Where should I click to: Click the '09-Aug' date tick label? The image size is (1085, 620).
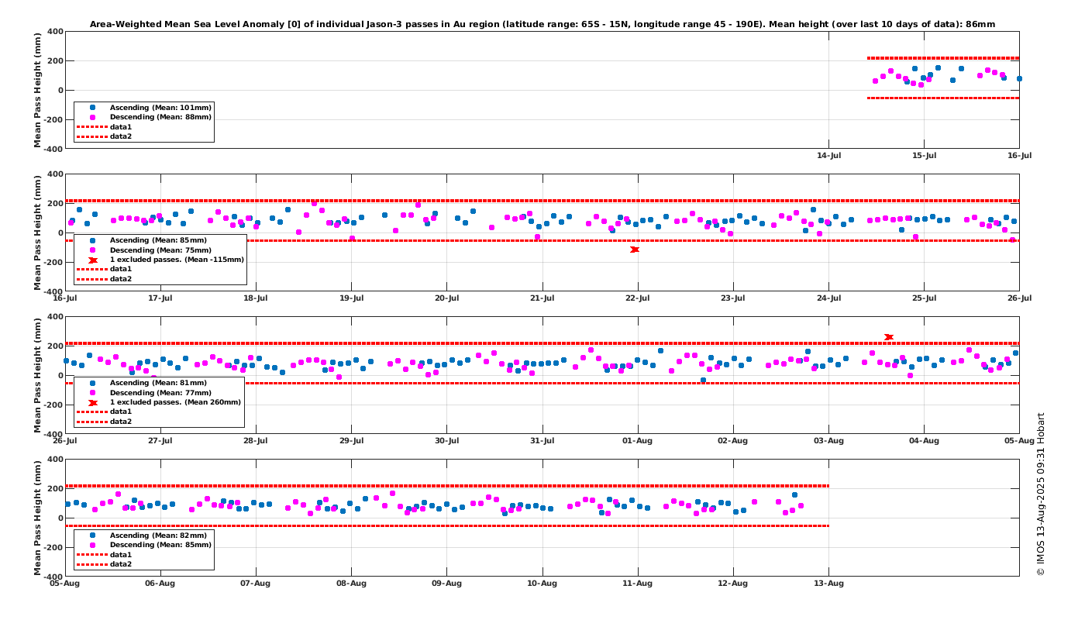[x=446, y=584]
